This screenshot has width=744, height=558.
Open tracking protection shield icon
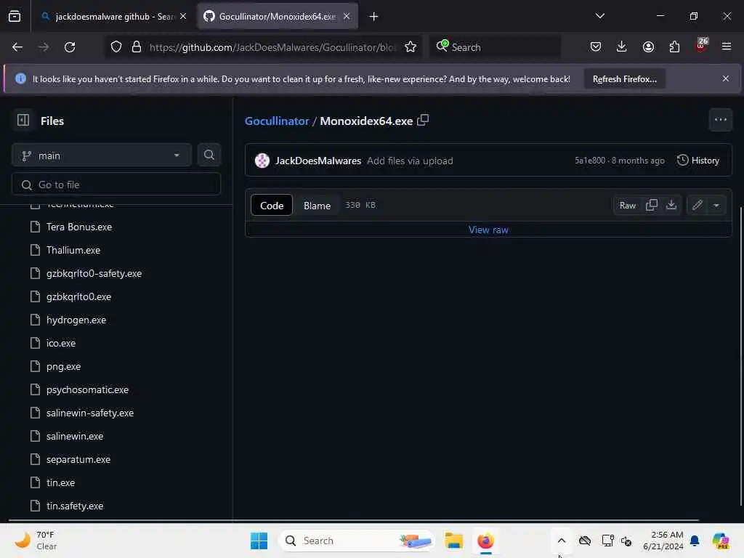pos(116,47)
